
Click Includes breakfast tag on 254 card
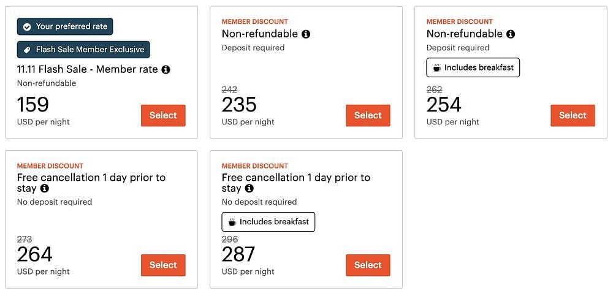[473, 67]
